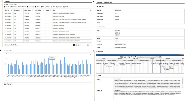Image resolution: width=185 pixels, height=101 pixels.
Task: Collapse the Expression section
Action: 5,51
